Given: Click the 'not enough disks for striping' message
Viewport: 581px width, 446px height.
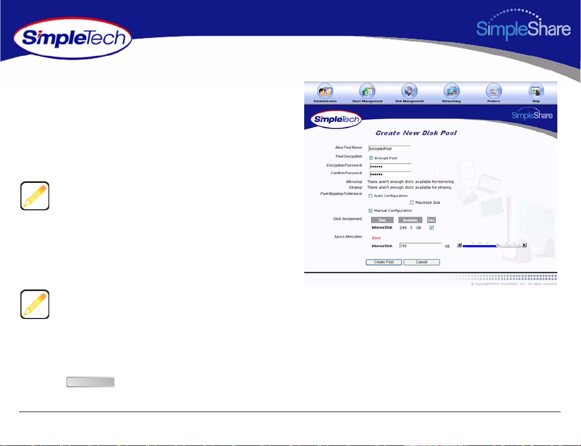Looking at the screenshot, I should coord(410,187).
